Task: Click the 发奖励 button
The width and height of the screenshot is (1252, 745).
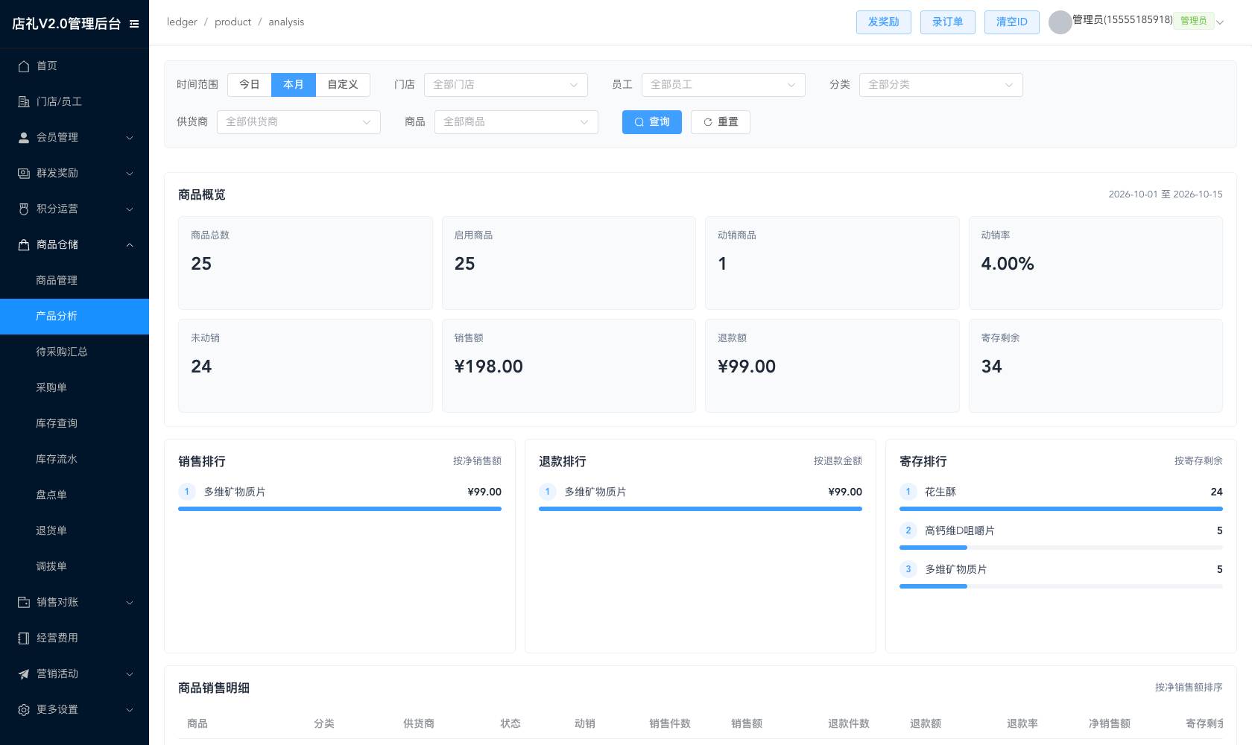Action: [x=884, y=22]
